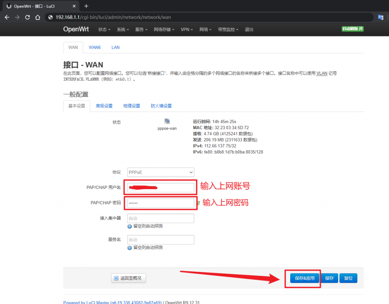Viewport: 389px width, 304px height.
Task: Open the Powered by LuCI Master link
Action: (x=112, y=302)
